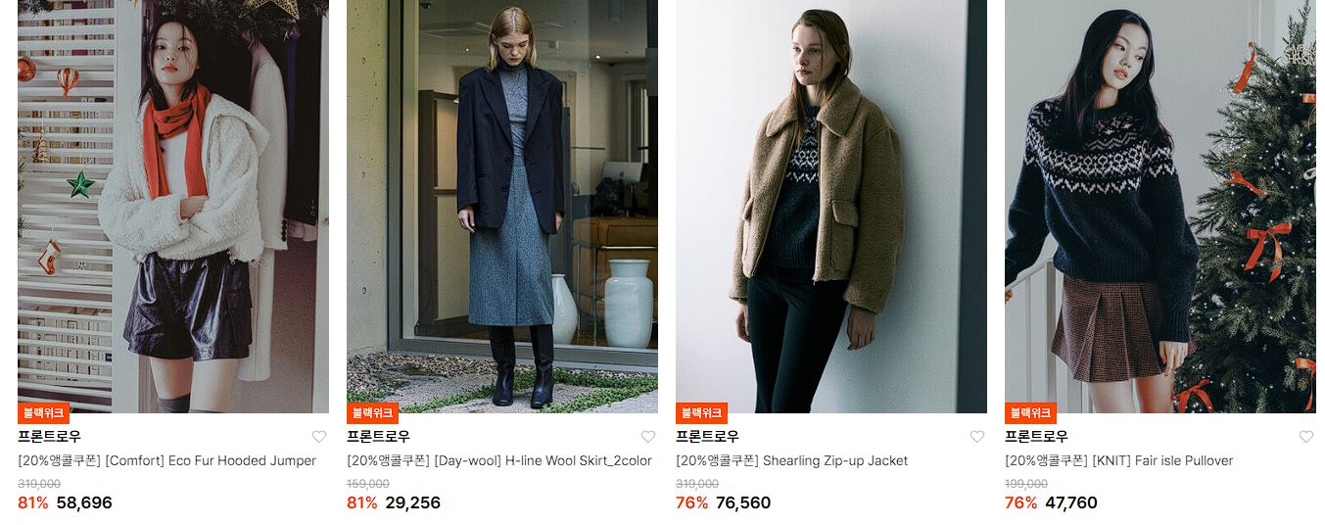Click the 블랙위크 badge on the fur jumper

tap(43, 413)
